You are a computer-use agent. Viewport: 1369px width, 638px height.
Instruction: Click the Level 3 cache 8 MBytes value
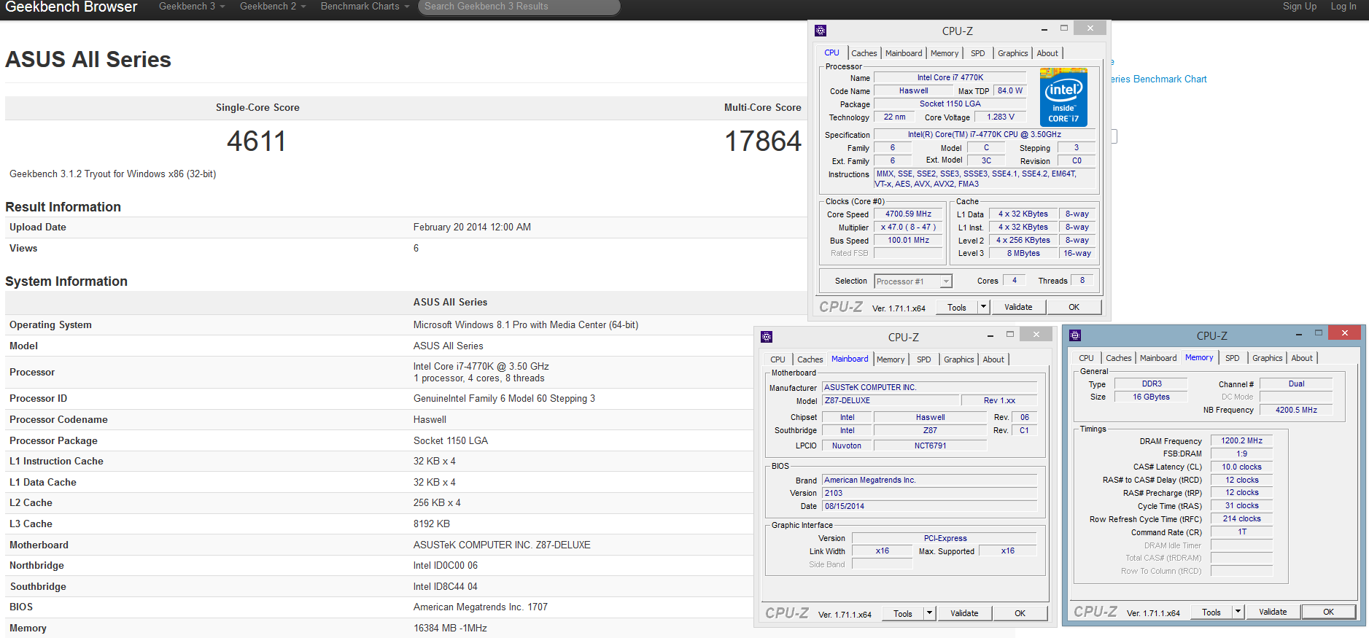click(x=1023, y=254)
